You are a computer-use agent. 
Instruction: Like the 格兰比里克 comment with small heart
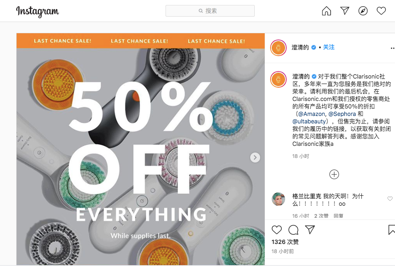pyautogui.click(x=390, y=199)
